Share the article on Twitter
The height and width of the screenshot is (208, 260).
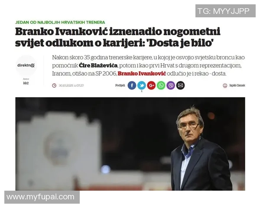(142, 85)
